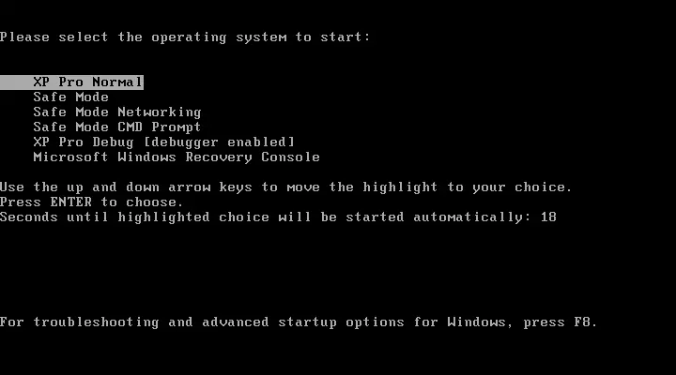The image size is (676, 375).
Task: Choose the plain Safe Mode boot option
Action: coord(70,97)
